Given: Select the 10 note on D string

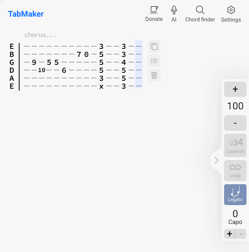Looking at the screenshot, I should [41, 70].
